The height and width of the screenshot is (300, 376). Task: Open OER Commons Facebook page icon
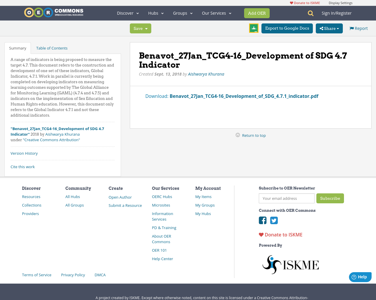(x=263, y=220)
